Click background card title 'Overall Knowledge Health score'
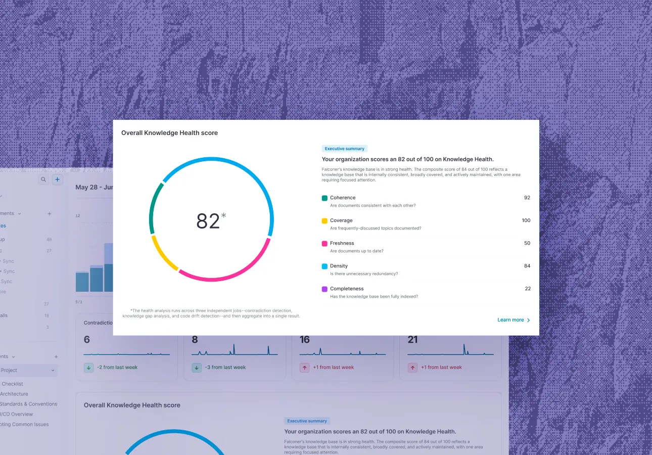The image size is (652, 455). (x=132, y=405)
